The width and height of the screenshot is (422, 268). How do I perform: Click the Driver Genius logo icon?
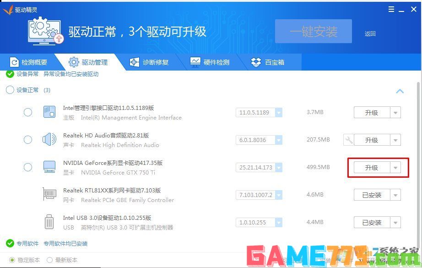[x=8, y=10]
